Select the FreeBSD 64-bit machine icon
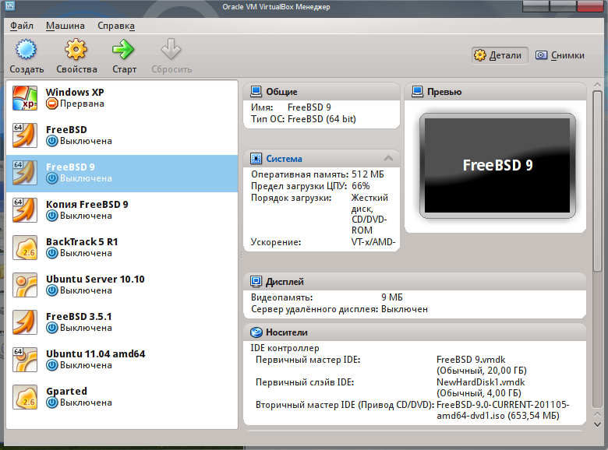608x450 pixels. click(x=25, y=135)
